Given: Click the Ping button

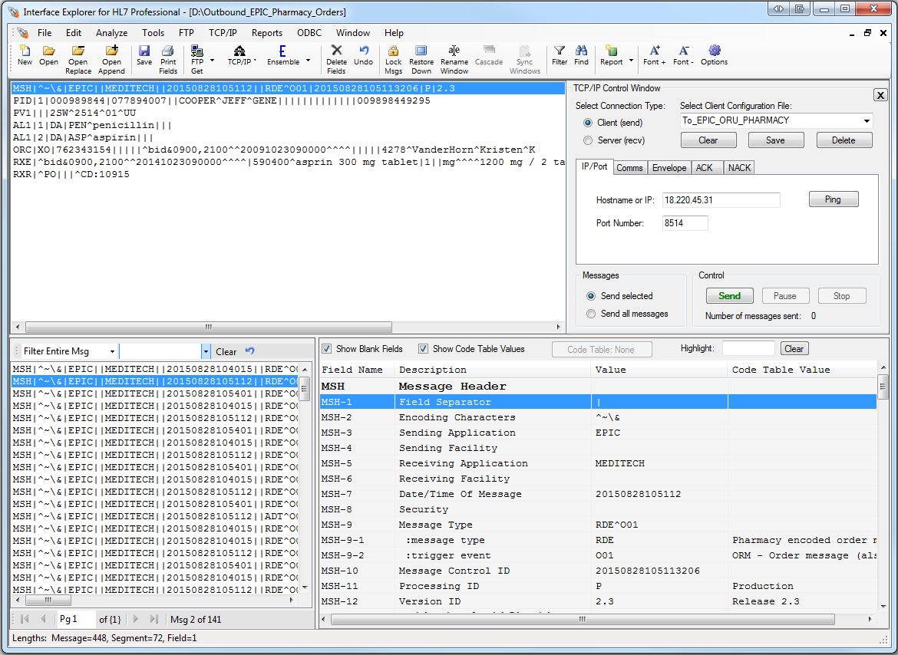Looking at the screenshot, I should click(834, 199).
